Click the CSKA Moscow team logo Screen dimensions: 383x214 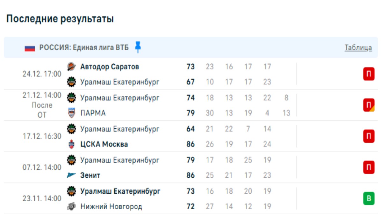coord(71,144)
